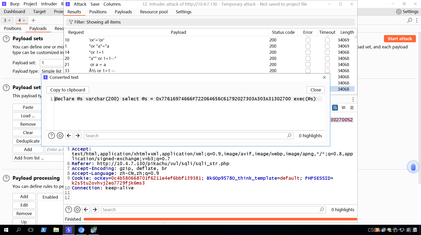Open settings gear in Converted text dialog

point(60,135)
